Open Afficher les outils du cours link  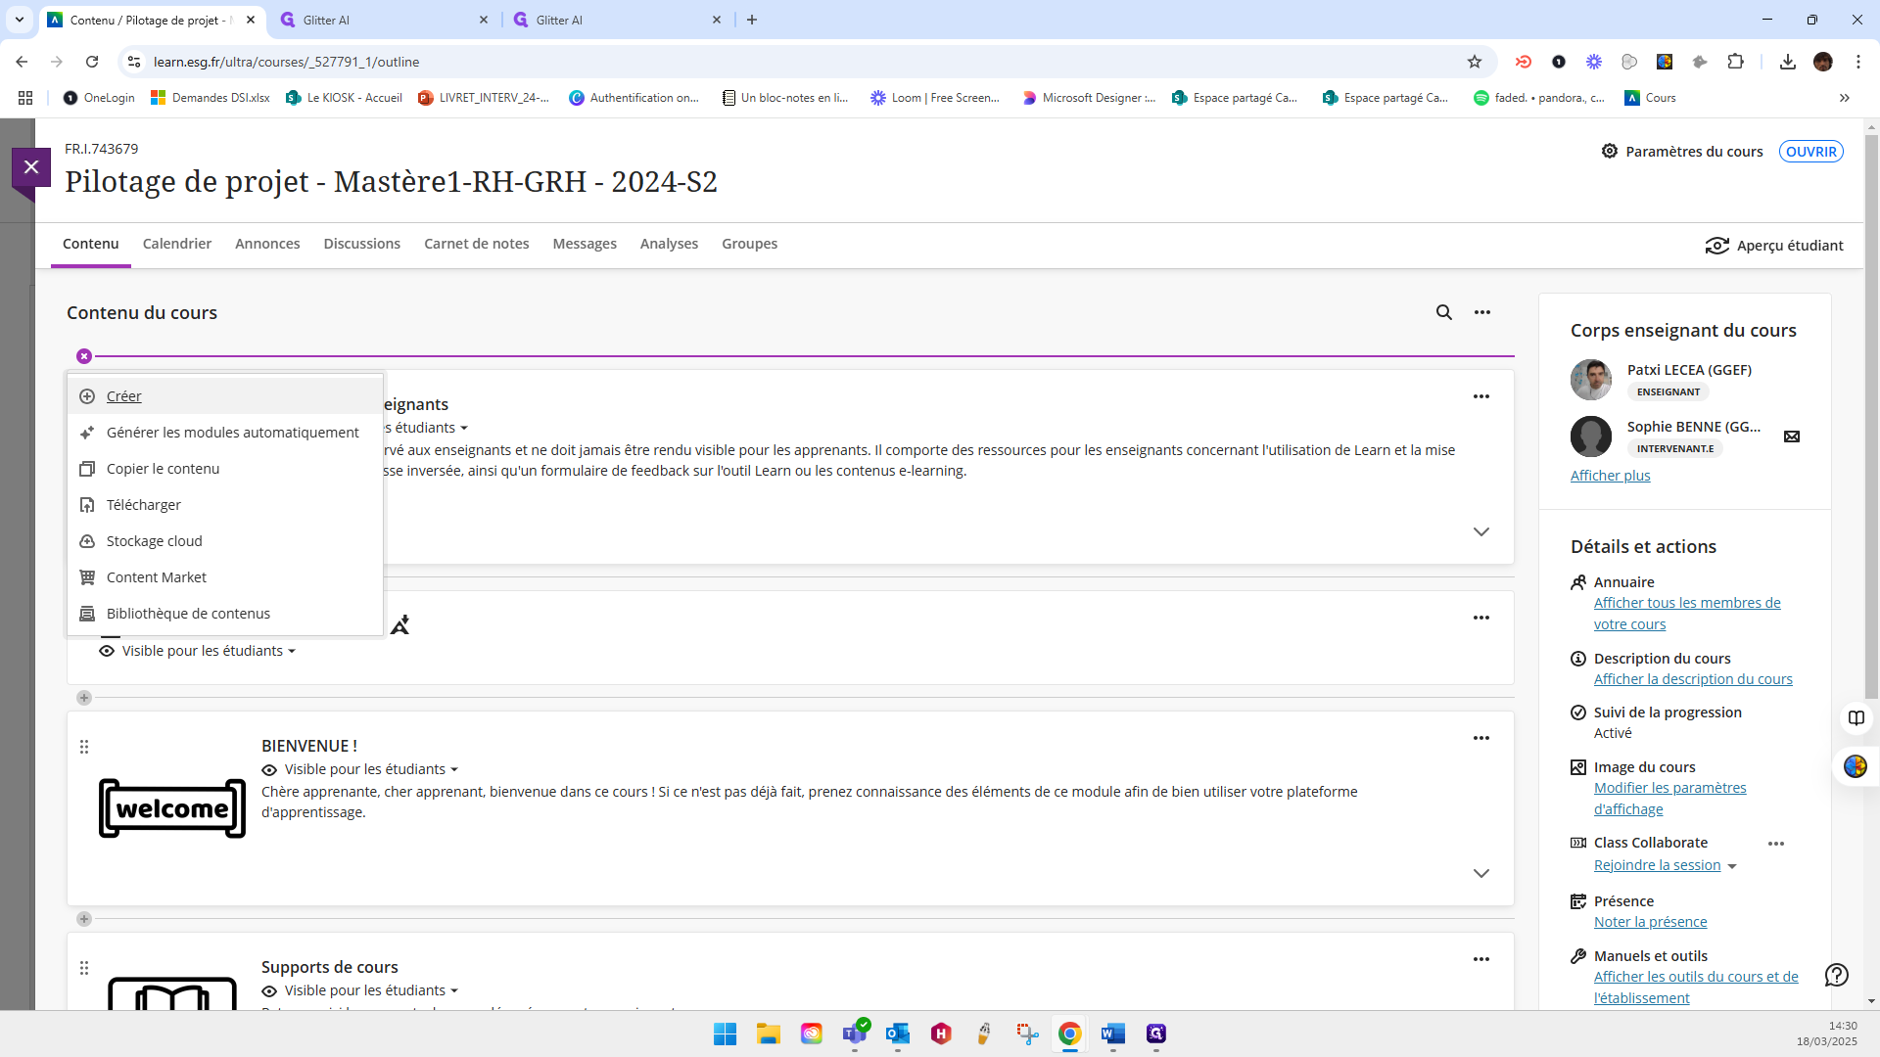pos(1696,988)
